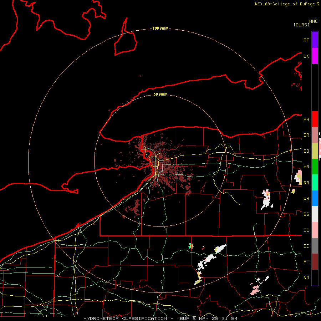321x321 pixels.
Task: Click the red HA legend color swatch
Action: pos(315,119)
